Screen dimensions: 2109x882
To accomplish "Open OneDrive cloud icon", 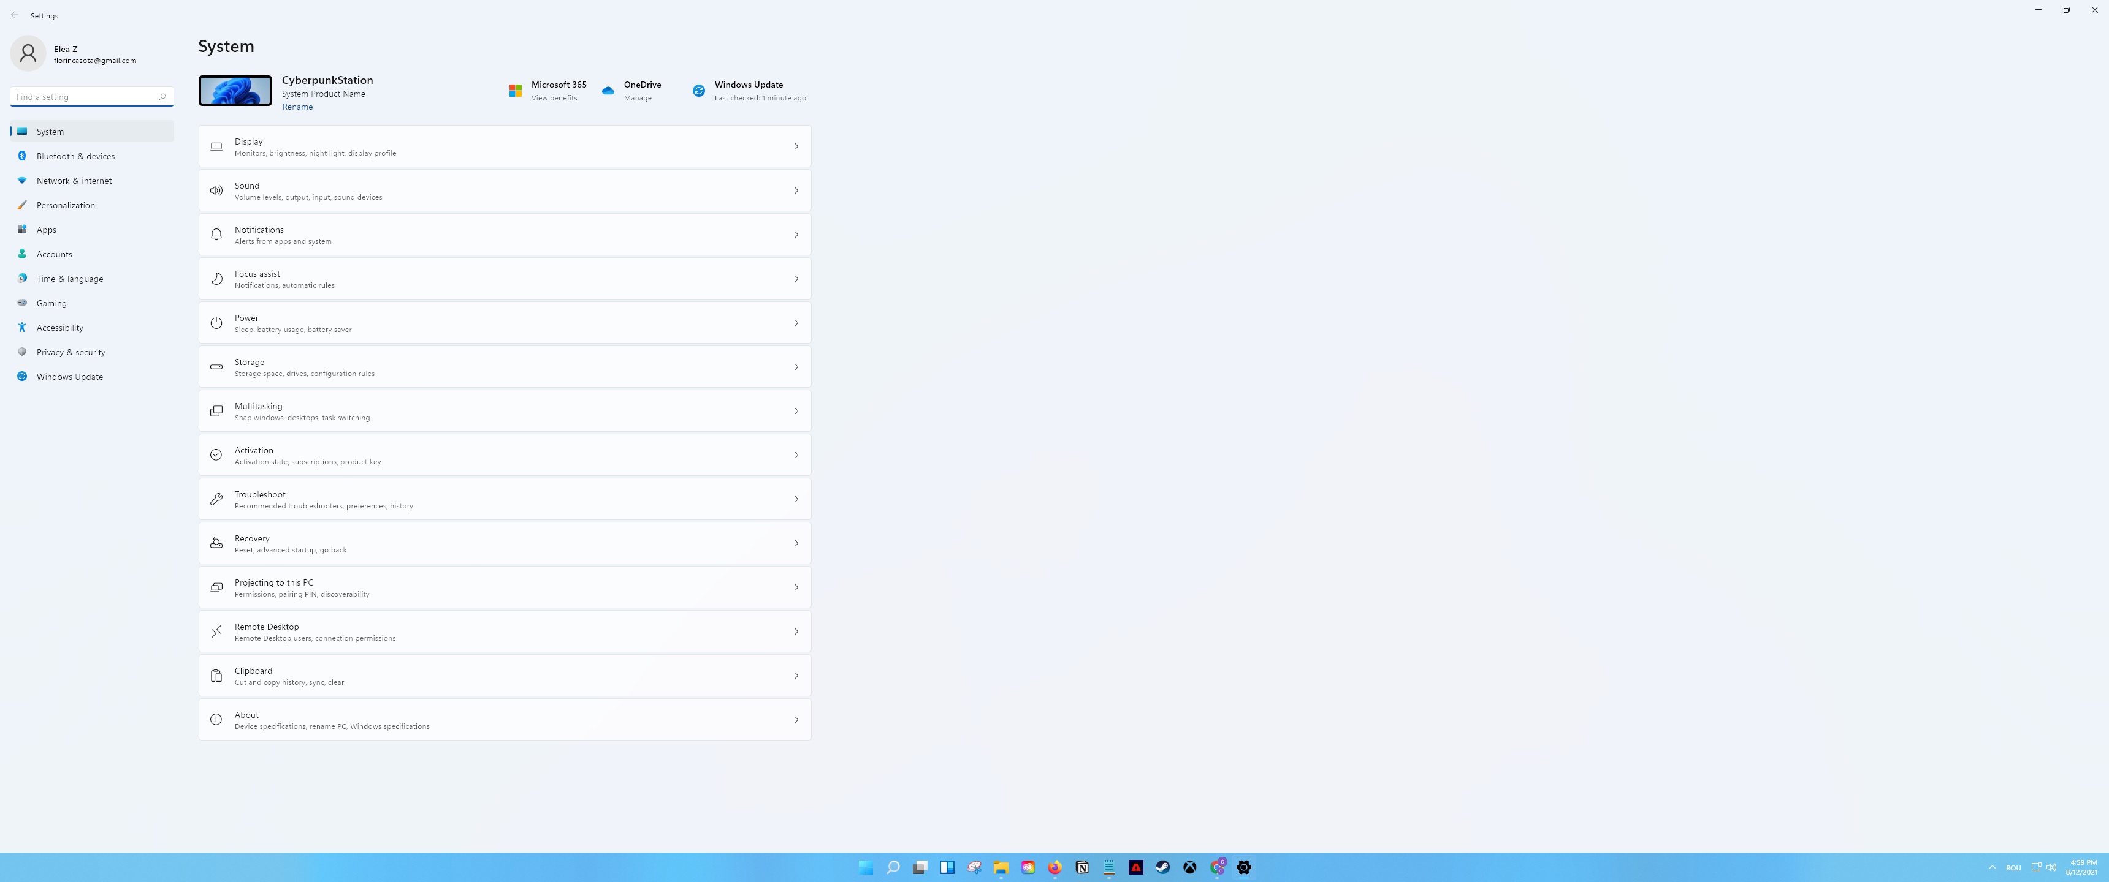I will [x=608, y=91].
